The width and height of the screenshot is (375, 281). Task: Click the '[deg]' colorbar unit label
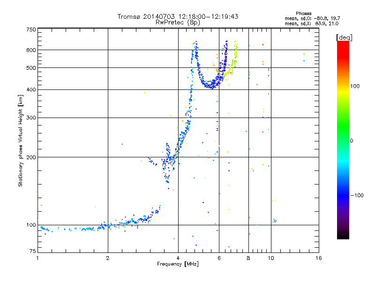[344, 37]
